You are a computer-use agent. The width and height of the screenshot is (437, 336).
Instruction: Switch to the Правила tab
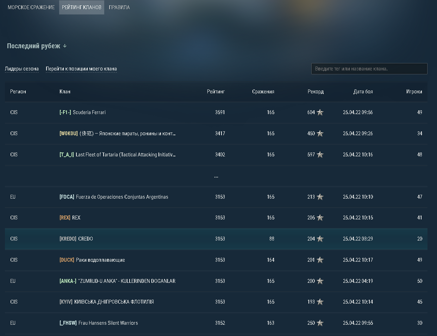119,7
